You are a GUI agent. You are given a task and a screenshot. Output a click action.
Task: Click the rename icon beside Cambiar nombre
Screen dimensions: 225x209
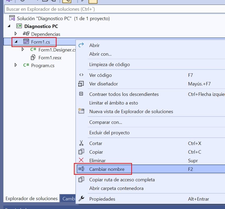tap(81, 169)
